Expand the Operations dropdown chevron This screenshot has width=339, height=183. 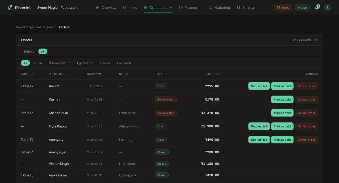[x=171, y=8]
